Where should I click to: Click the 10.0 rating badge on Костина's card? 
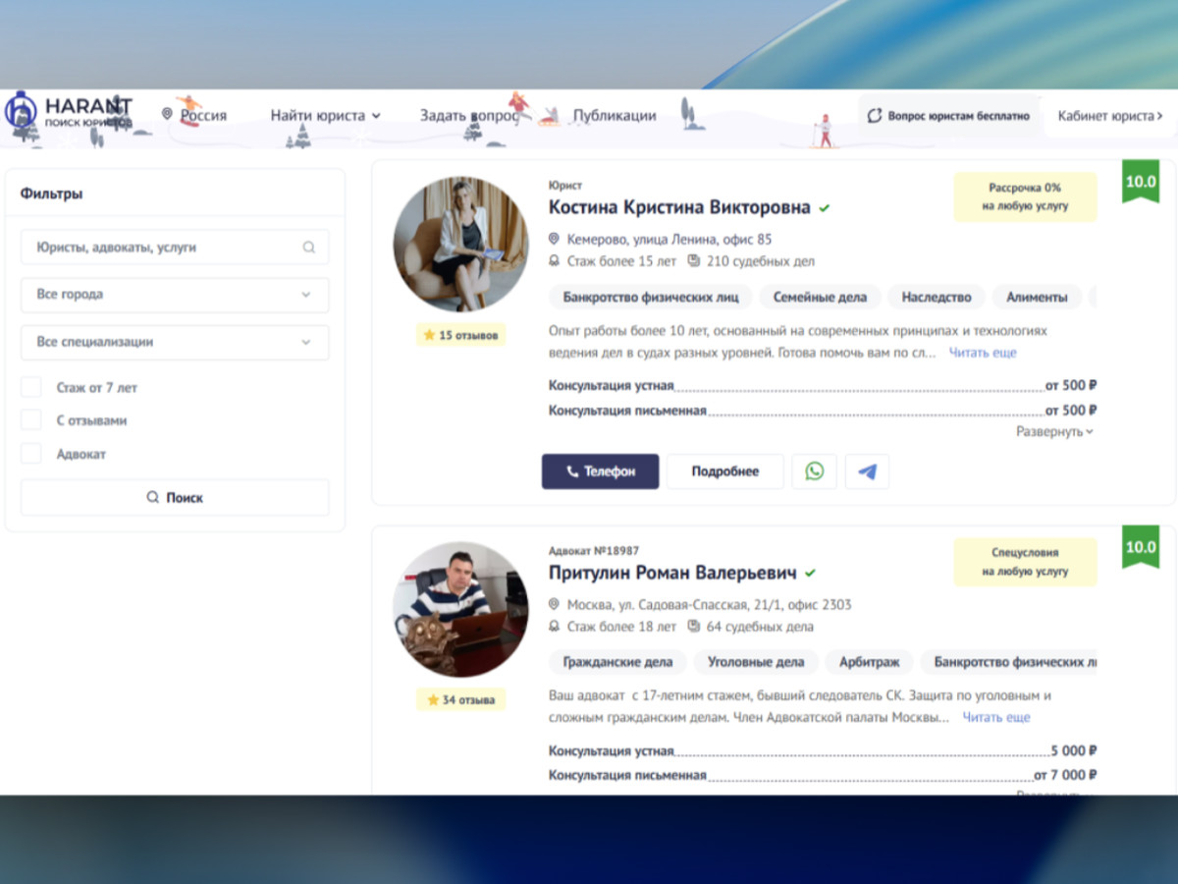coord(1141,183)
